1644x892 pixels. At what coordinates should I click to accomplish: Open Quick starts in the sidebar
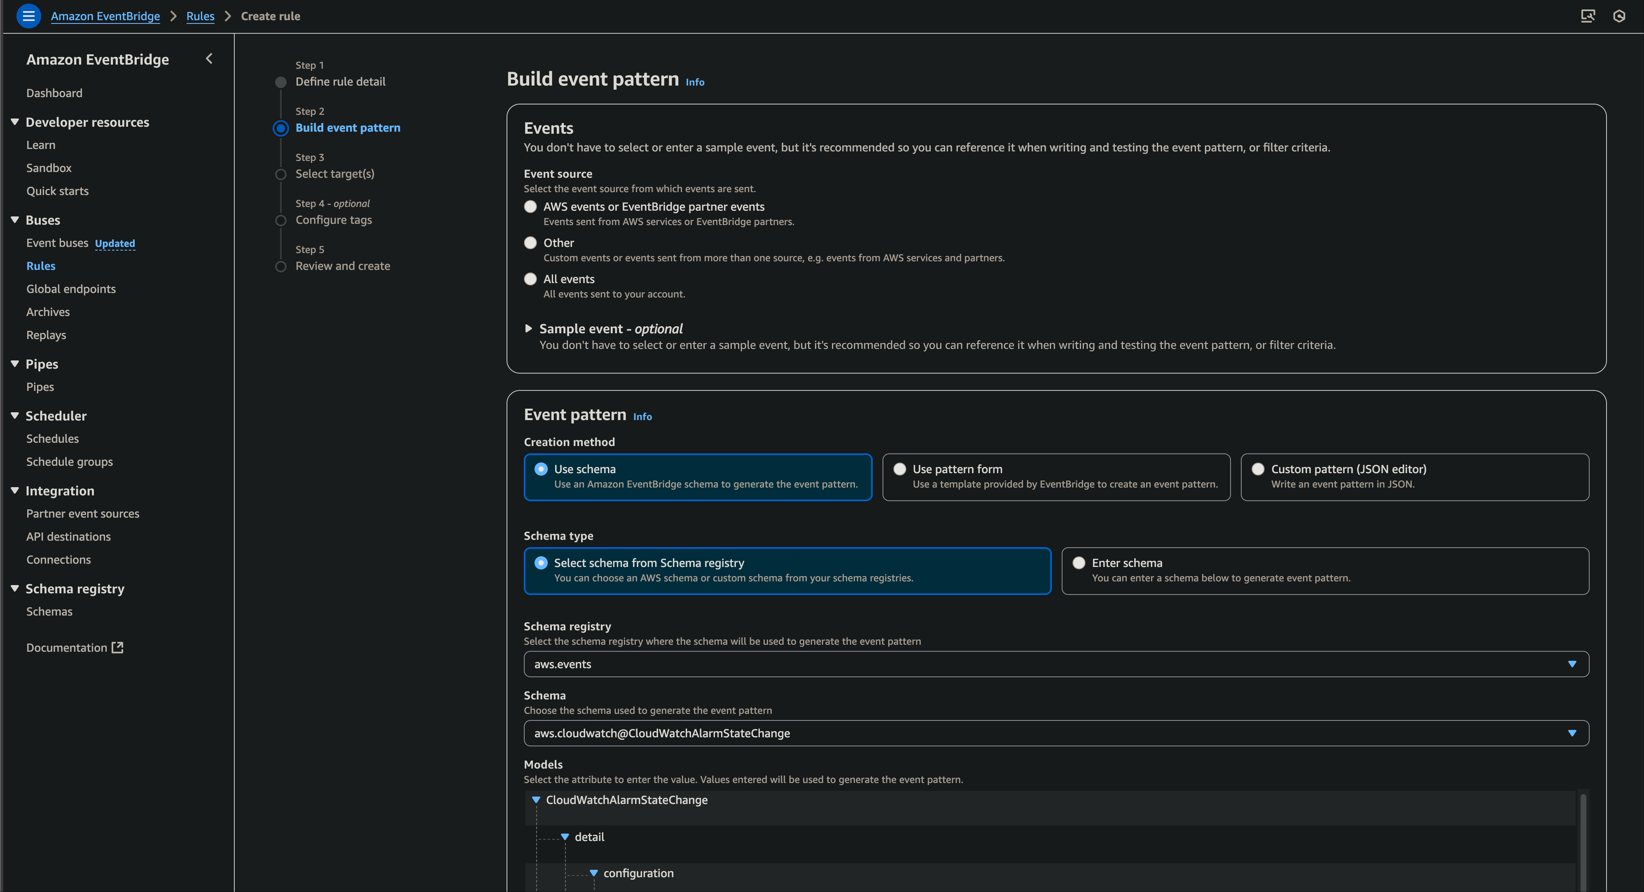pyautogui.click(x=57, y=190)
